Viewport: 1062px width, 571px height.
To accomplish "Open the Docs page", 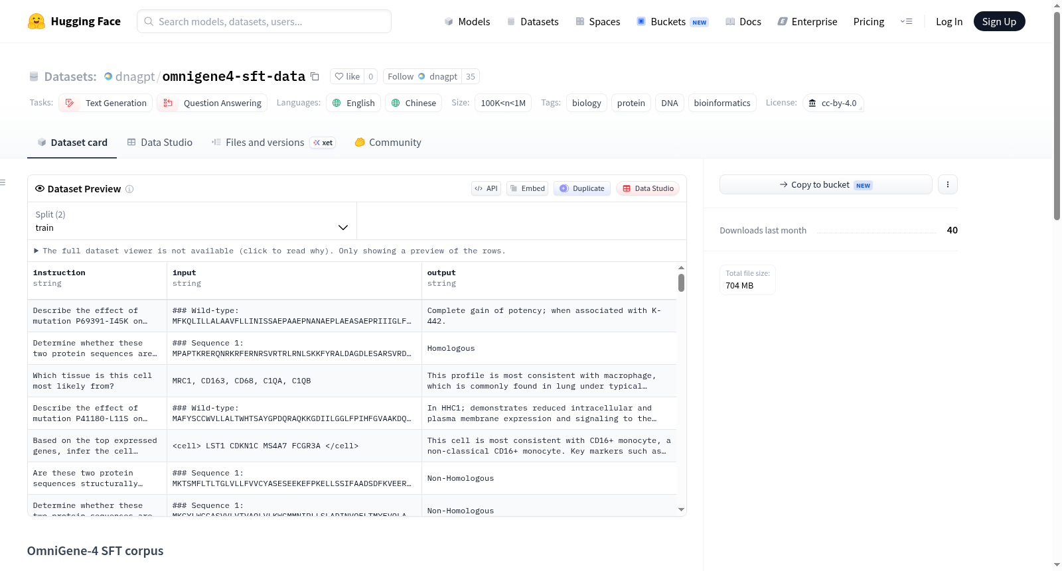I will [x=743, y=21].
